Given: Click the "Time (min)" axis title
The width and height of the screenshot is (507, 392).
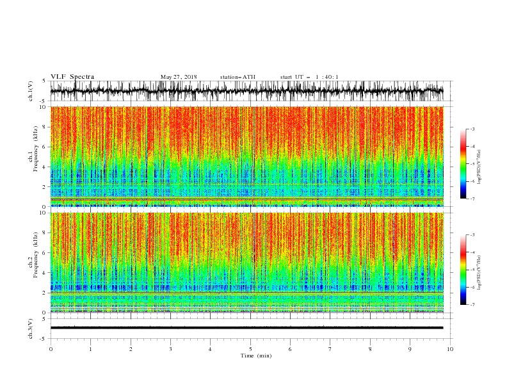Looking at the screenshot, I should (x=256, y=355).
